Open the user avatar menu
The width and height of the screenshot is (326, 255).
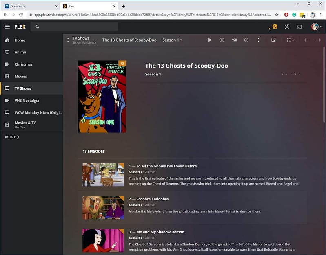316,26
